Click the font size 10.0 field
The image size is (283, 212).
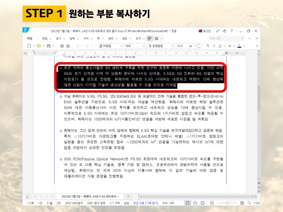[182, 46]
